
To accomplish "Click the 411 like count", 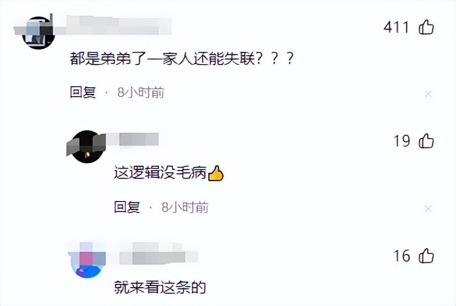I will (x=396, y=28).
